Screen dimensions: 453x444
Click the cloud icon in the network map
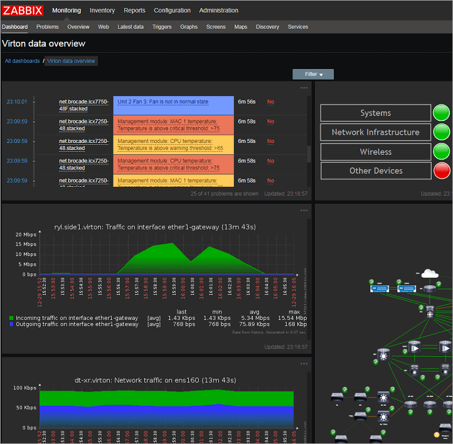429,273
